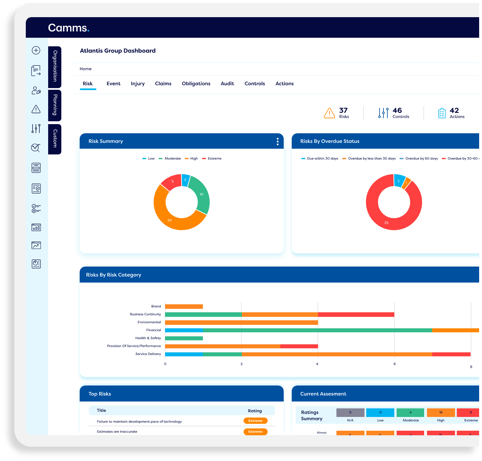Open the trend line chart icon in sidebar

pos(36,245)
